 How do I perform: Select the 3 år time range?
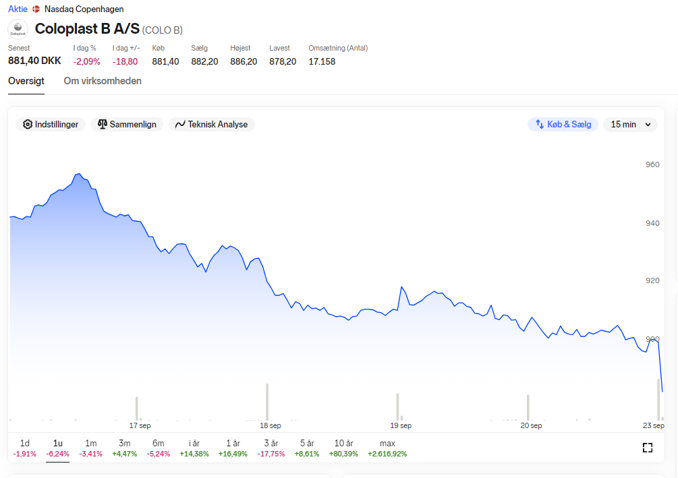pos(271,448)
